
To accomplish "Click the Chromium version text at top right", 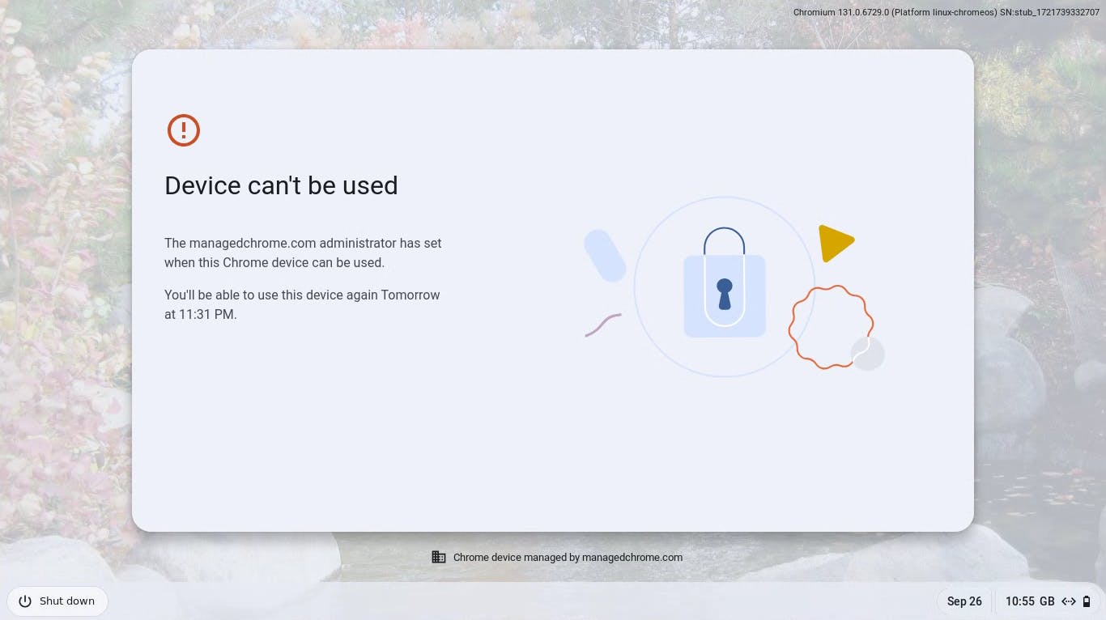I will [946, 12].
